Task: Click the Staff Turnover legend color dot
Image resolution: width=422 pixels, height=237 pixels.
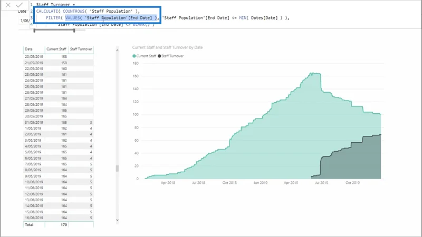Action: (159, 56)
